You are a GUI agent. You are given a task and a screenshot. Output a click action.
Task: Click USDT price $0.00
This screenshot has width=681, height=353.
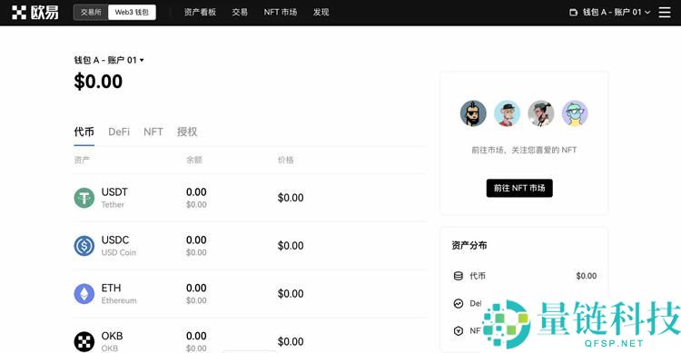tap(291, 198)
